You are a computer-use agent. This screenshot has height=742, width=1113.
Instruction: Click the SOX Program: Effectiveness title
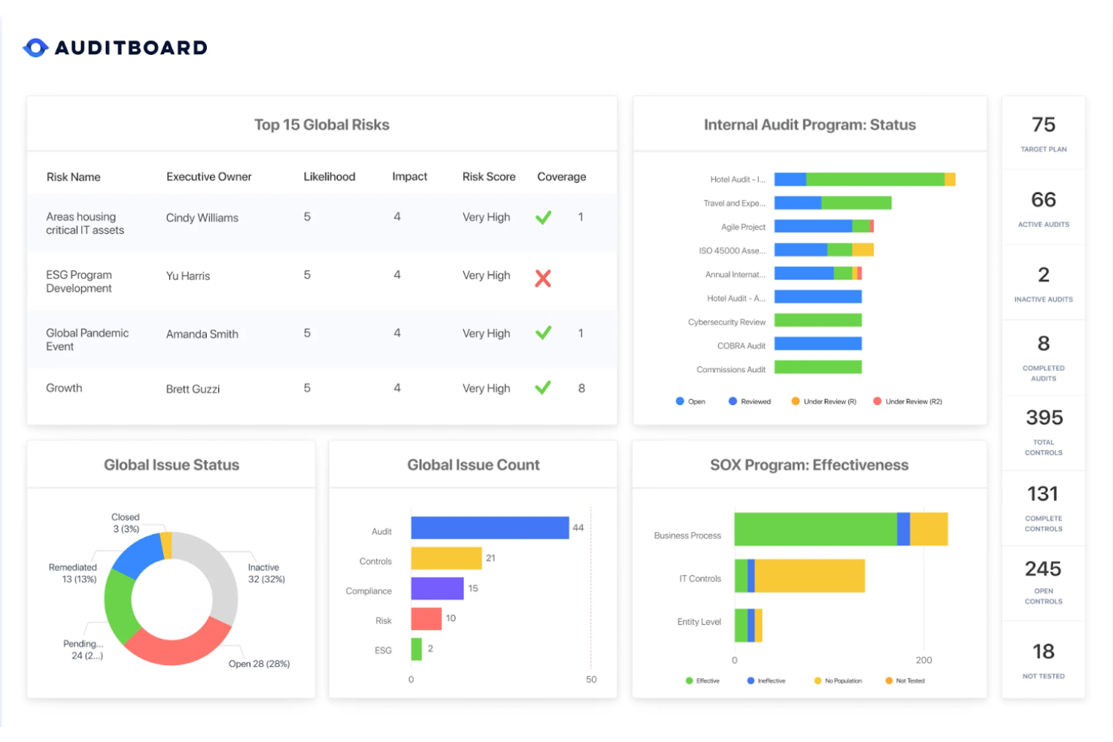pos(809,465)
